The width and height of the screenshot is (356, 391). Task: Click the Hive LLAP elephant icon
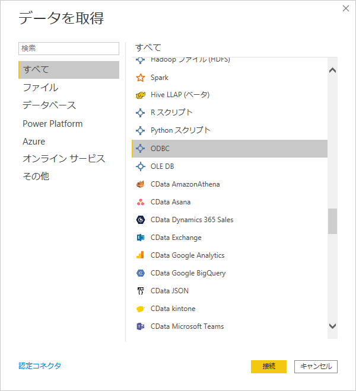click(141, 95)
